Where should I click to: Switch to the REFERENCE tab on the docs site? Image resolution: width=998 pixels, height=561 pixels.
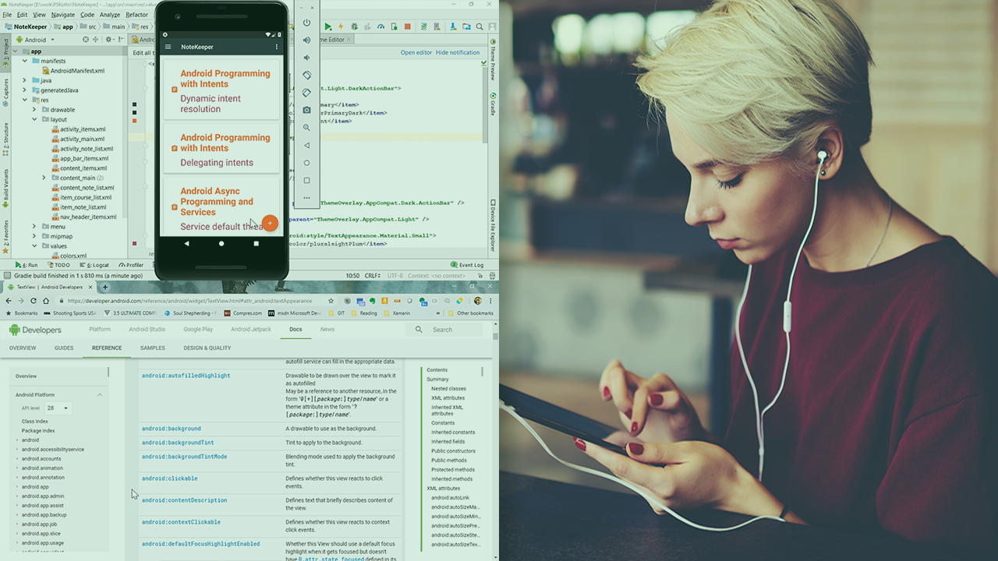click(106, 348)
